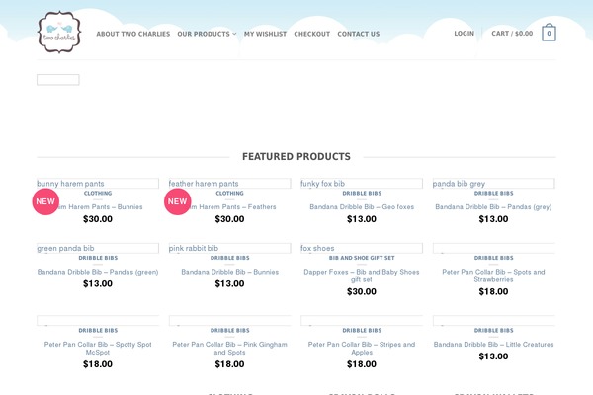Open panda bib grey image

click(493, 184)
